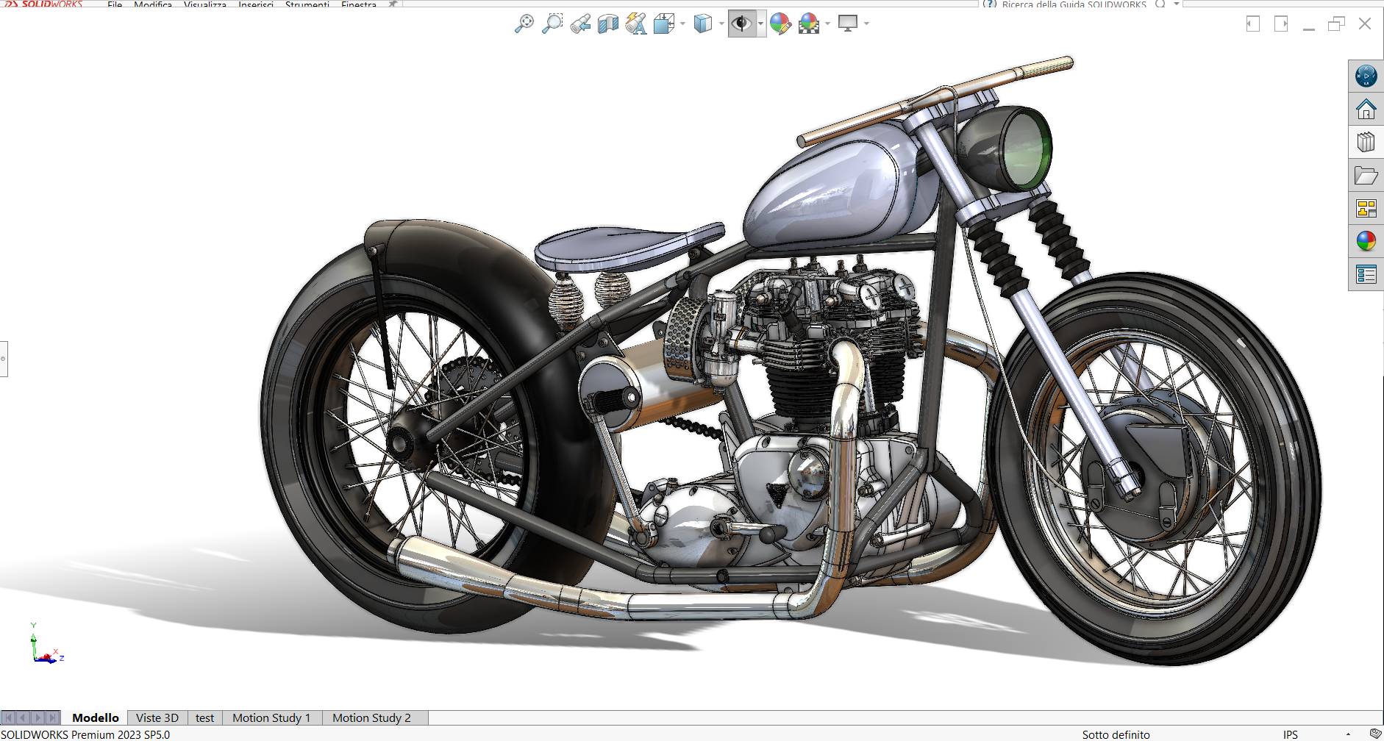Click the IPS unit system status
1384x741 pixels.
[x=1291, y=734]
